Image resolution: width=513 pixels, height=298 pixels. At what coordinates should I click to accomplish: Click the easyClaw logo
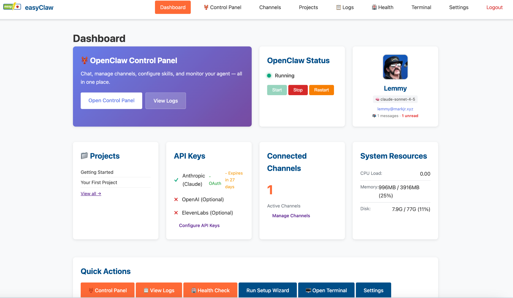[x=29, y=7]
